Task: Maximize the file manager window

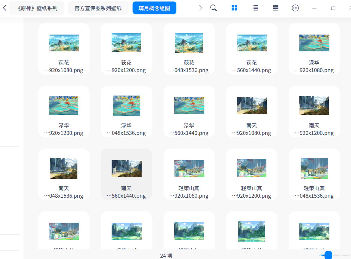Action: 333,8
